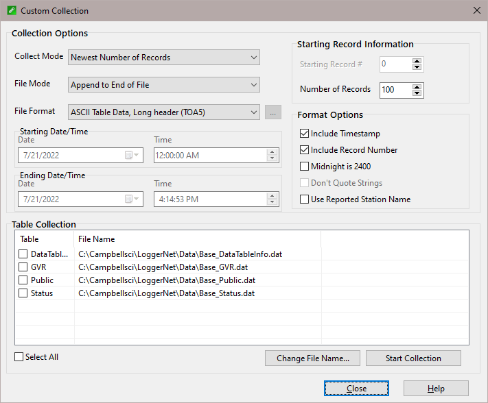Check the Status table row
Viewport: 488px width, 403px height.
pyautogui.click(x=23, y=293)
